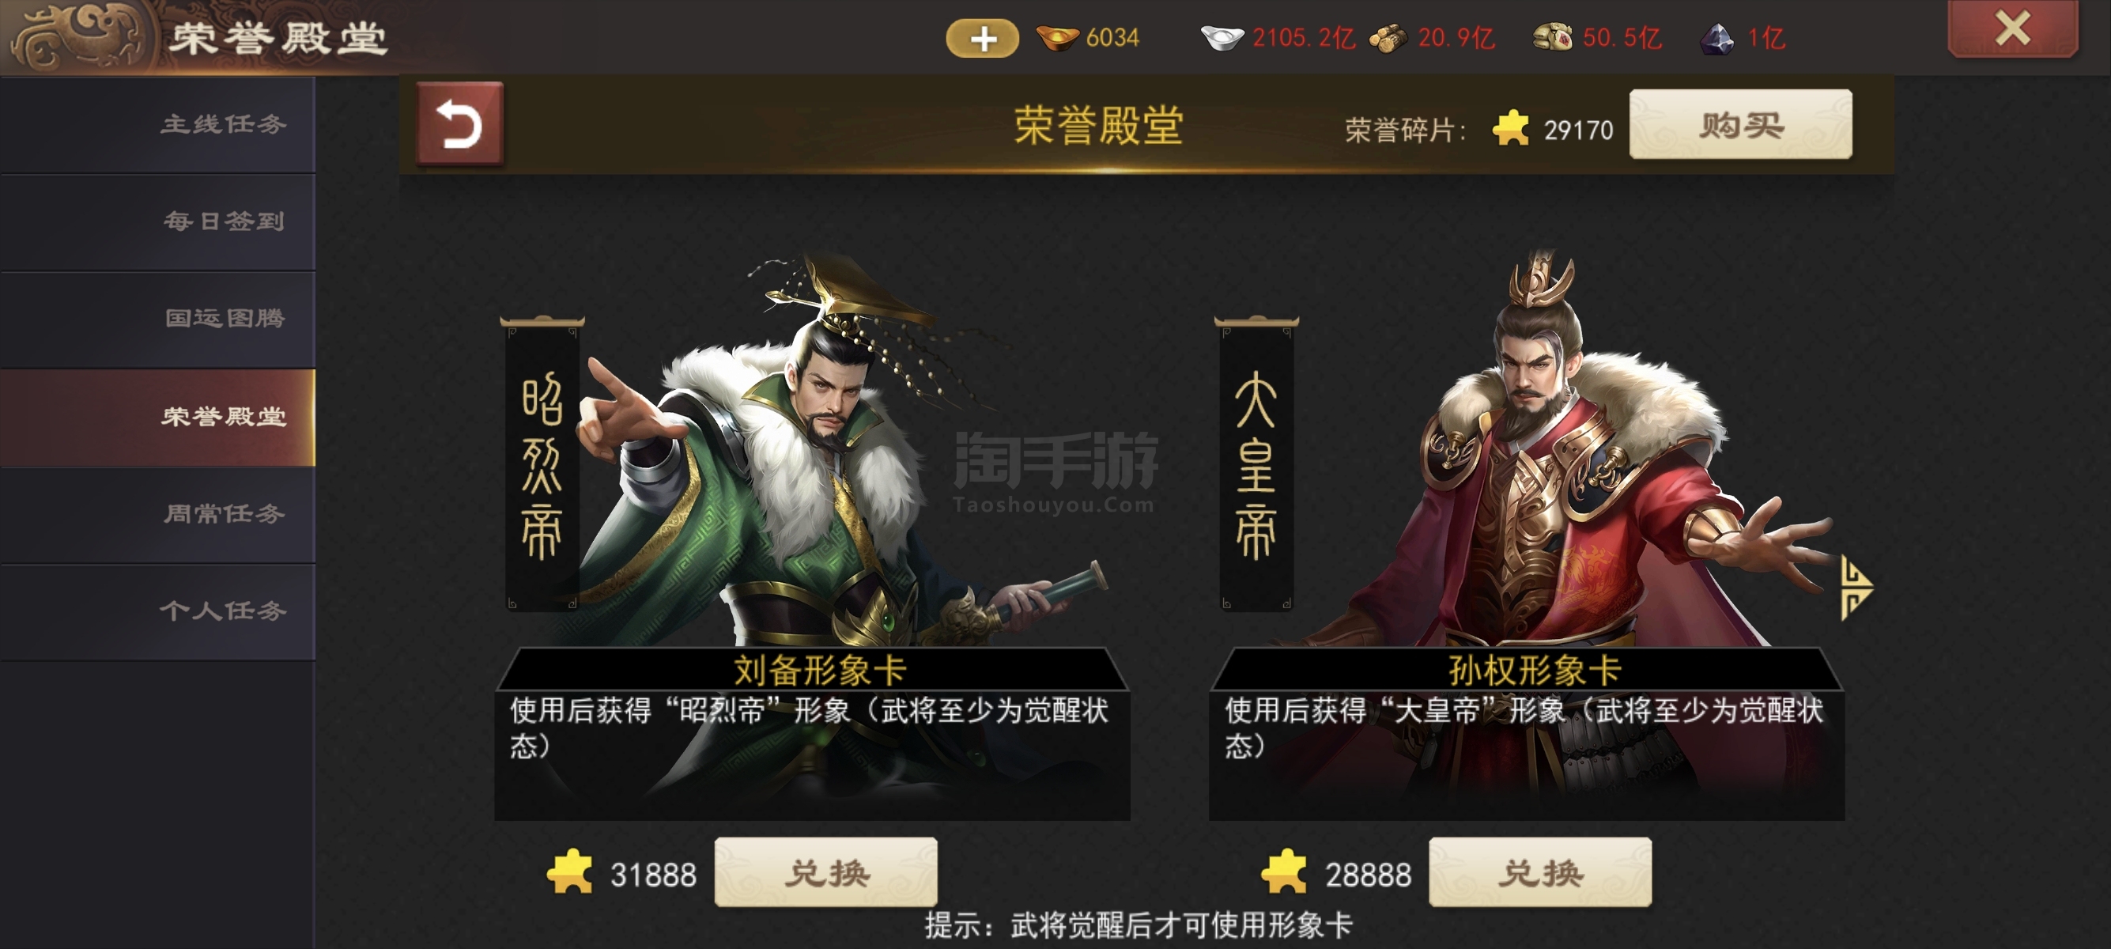
Task: Click the honor fragment star icon
Action: pyautogui.click(x=1510, y=129)
